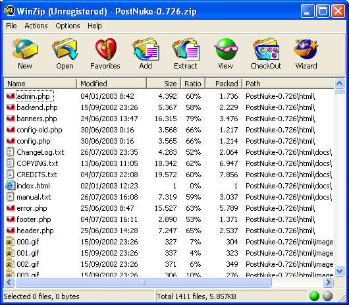Open the File menu
Viewport: 349px width, 305px height.
tap(11, 26)
